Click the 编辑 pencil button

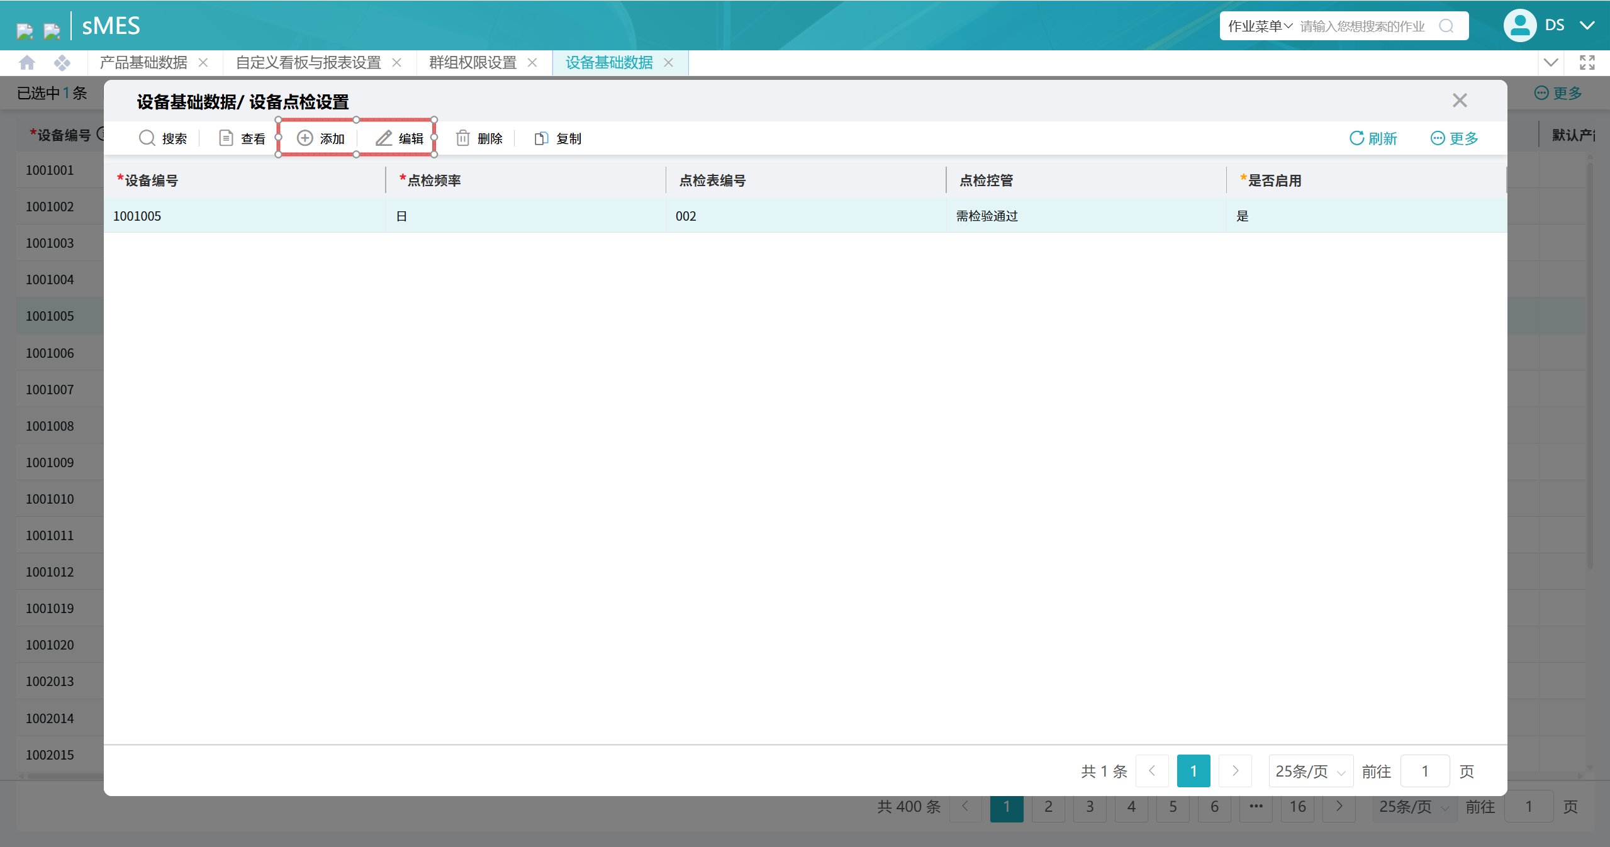tap(400, 138)
